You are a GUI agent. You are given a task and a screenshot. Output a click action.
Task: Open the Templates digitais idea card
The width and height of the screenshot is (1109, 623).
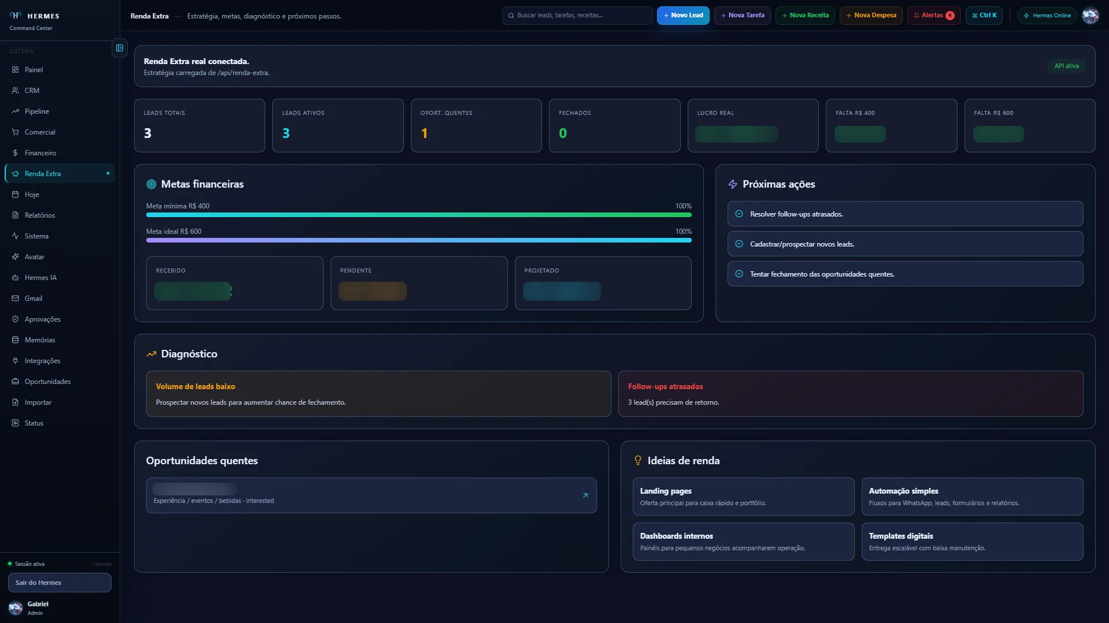coord(972,542)
